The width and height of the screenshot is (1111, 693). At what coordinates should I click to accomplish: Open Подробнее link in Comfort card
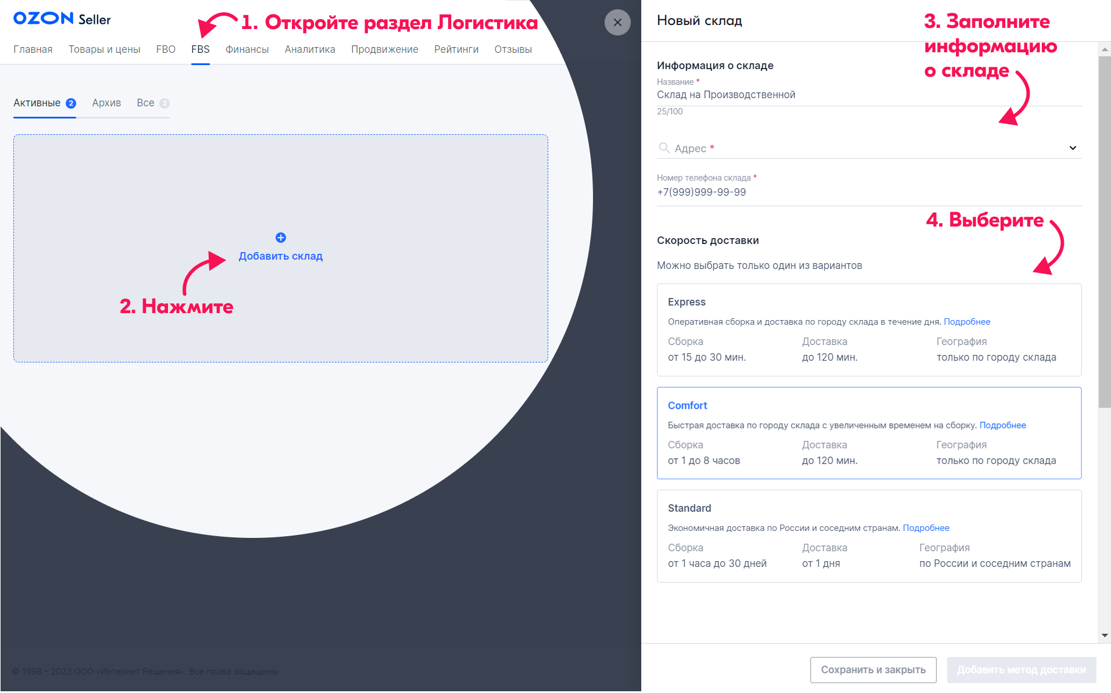(1003, 425)
